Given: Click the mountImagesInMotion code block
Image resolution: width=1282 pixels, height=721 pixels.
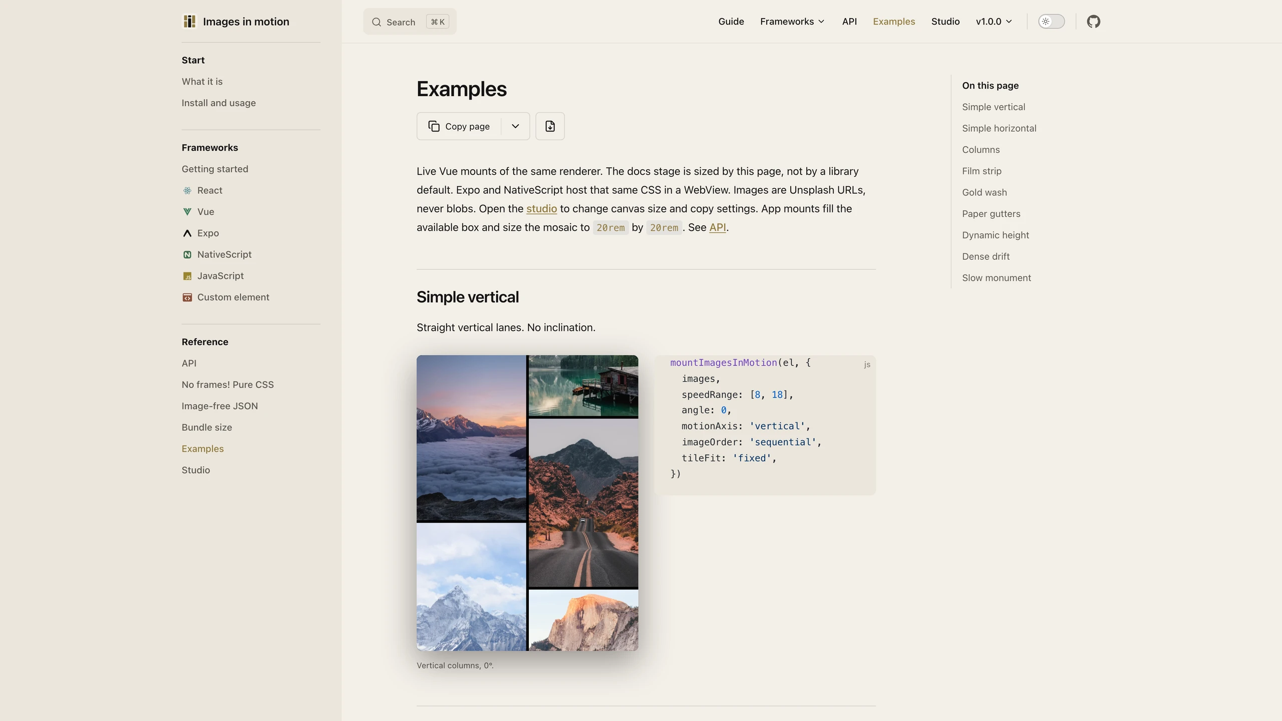Looking at the screenshot, I should pyautogui.click(x=765, y=425).
